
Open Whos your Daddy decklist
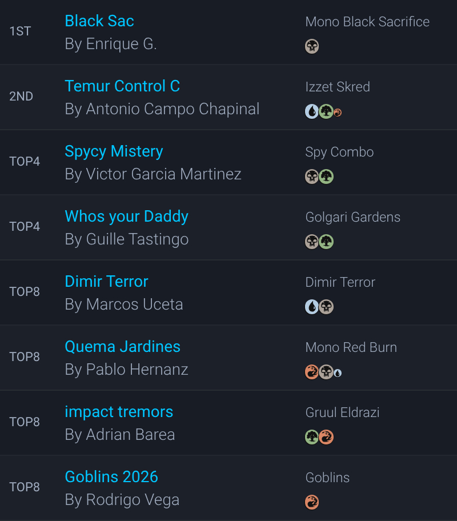point(126,217)
